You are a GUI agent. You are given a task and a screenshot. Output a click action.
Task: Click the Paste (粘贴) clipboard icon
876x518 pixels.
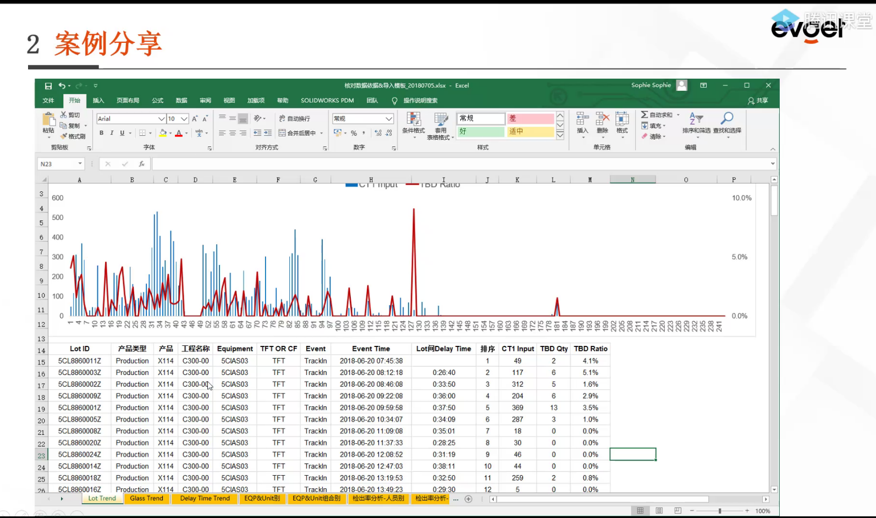click(x=48, y=119)
